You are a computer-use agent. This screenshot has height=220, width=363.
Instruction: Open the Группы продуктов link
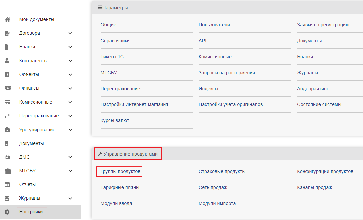tap(120, 171)
